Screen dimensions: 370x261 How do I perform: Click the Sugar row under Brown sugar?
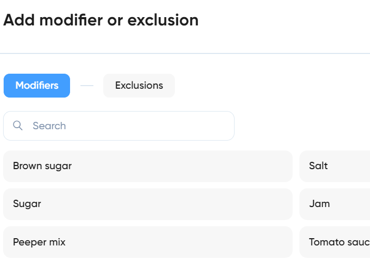point(148,204)
